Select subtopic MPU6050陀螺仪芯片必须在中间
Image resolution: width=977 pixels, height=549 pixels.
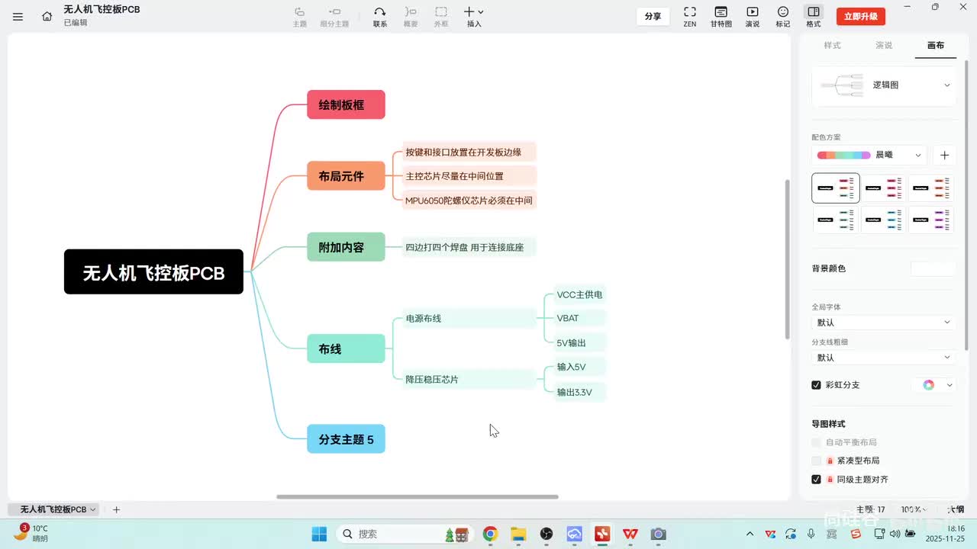coord(469,201)
